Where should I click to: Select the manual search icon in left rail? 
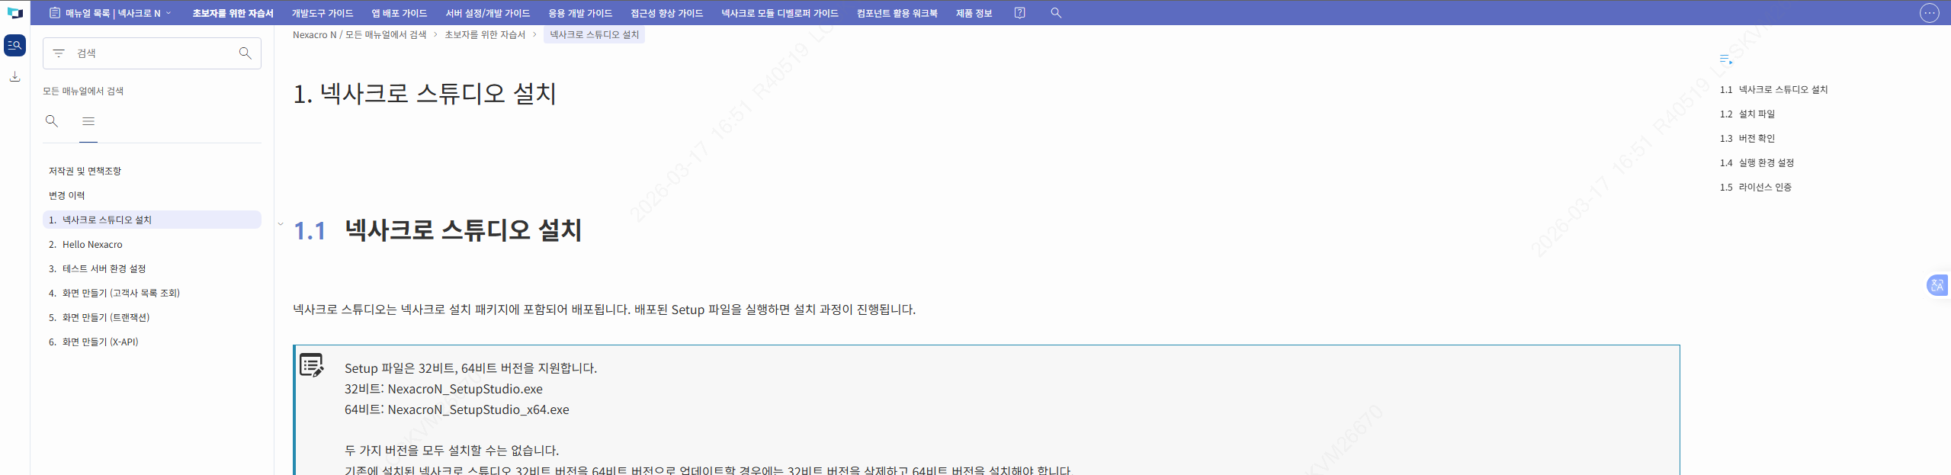click(14, 45)
